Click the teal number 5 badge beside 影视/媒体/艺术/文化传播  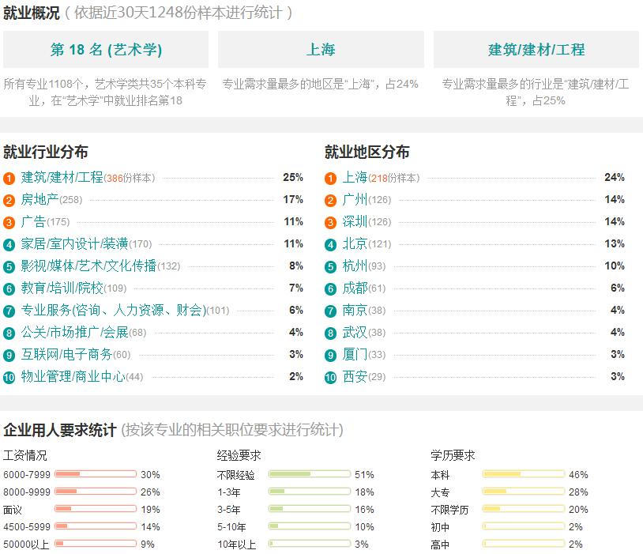tap(9, 267)
